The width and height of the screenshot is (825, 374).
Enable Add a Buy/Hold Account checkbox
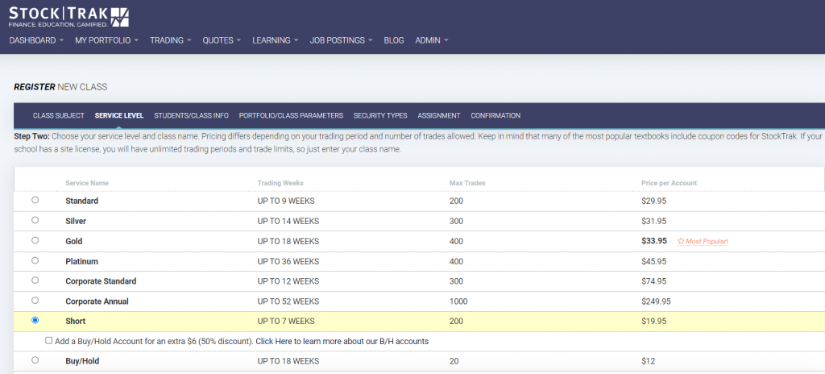(49, 341)
